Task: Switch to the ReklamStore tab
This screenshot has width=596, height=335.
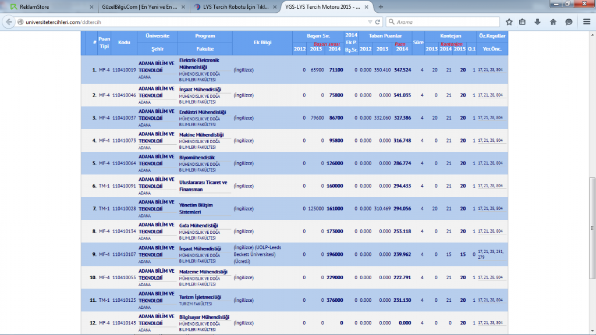Action: pos(47,7)
